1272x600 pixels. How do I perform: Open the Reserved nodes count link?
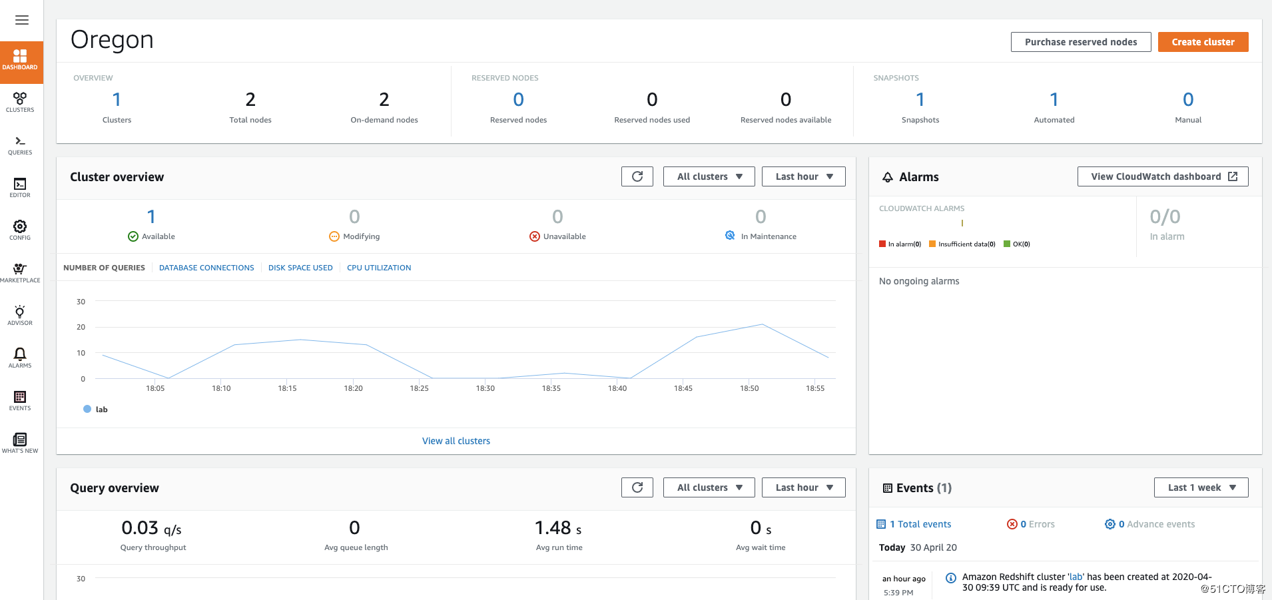518,100
